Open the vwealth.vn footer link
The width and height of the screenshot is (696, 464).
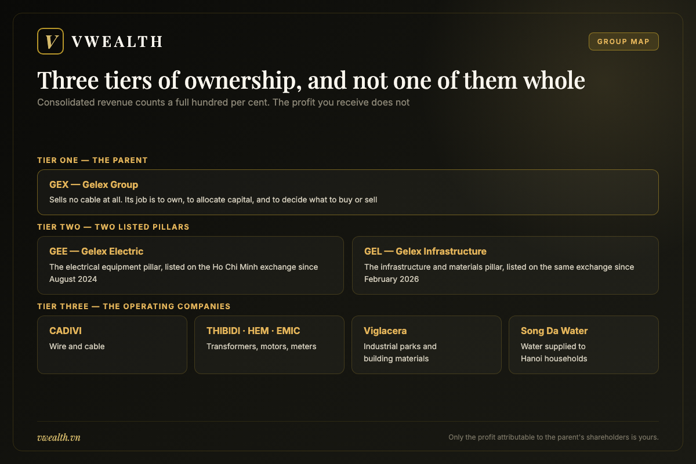click(59, 437)
